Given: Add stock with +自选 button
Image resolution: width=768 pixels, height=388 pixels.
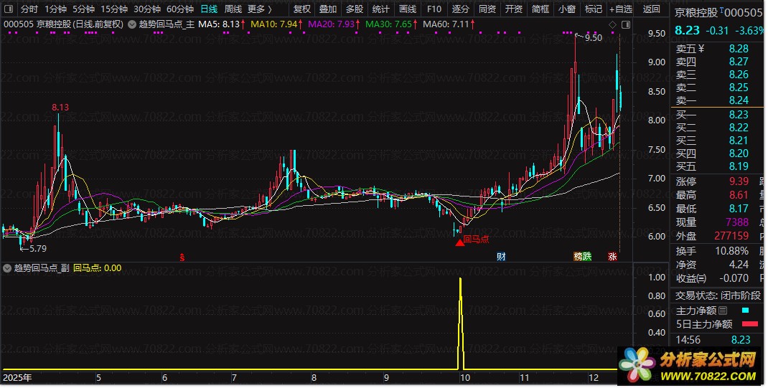Looking at the screenshot, I should pos(621,9).
